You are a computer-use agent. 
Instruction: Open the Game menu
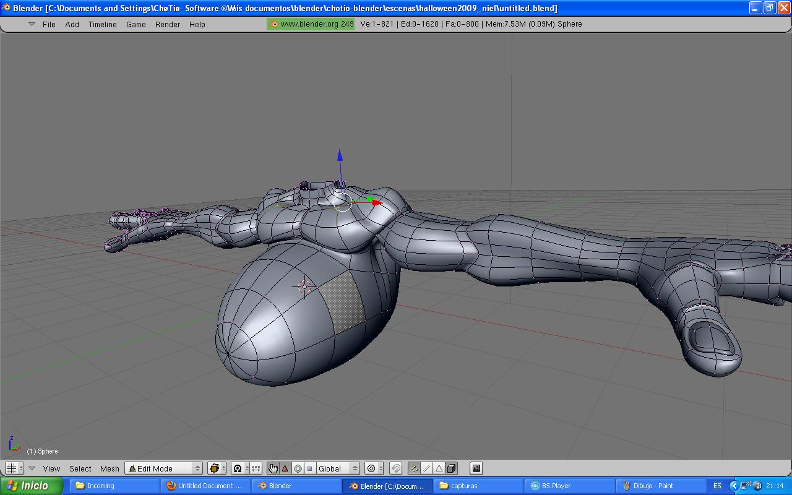coord(136,24)
